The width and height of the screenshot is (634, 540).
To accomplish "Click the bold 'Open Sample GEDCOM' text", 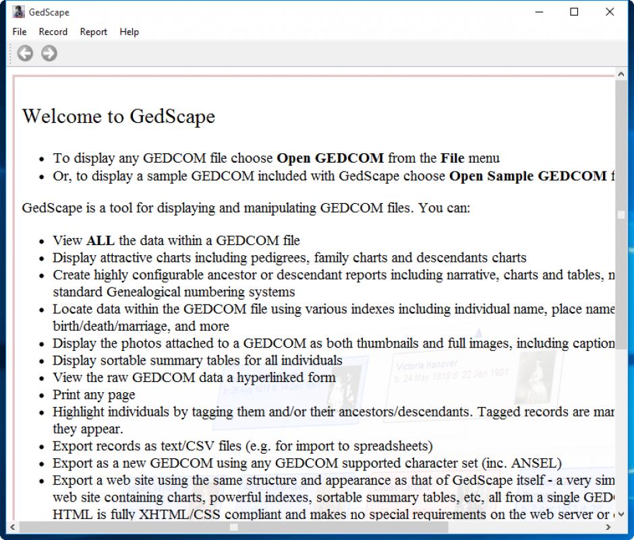I will click(x=528, y=176).
